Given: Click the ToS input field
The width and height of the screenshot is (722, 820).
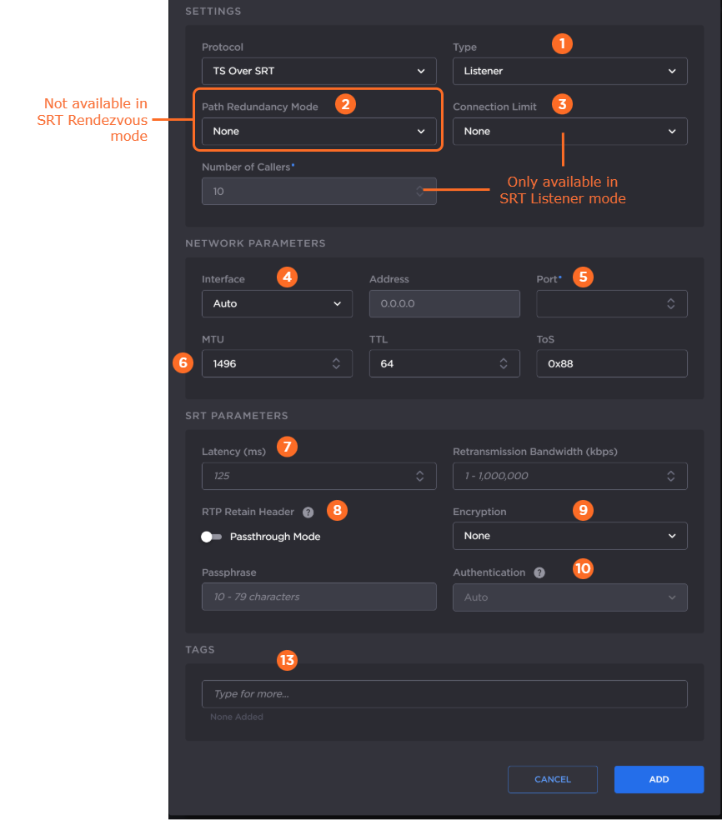Looking at the screenshot, I should 611,363.
